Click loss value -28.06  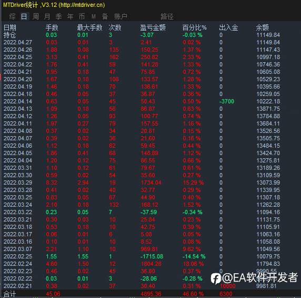pyautogui.click(x=148, y=278)
